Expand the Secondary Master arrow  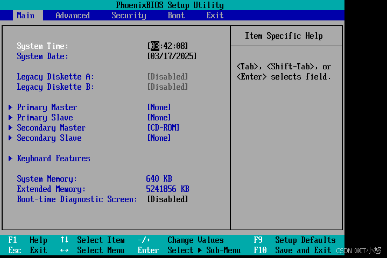(x=10, y=127)
